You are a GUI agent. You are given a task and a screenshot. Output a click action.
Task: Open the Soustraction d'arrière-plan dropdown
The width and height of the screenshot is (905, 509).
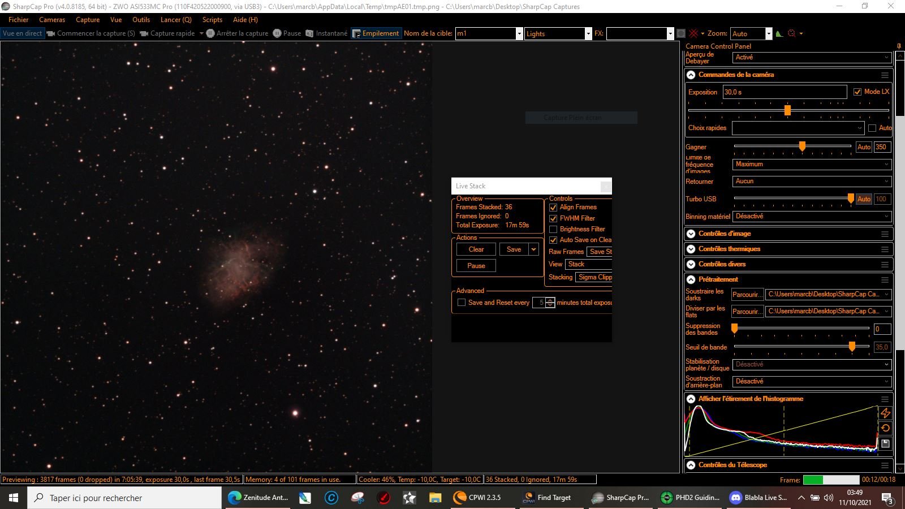click(812, 381)
